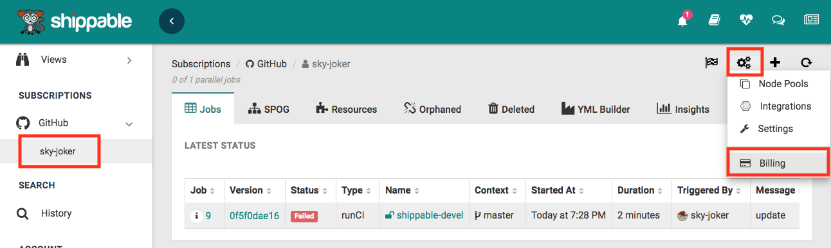Click the plus add icon
Screen dimensions: 831x248
pos(775,62)
